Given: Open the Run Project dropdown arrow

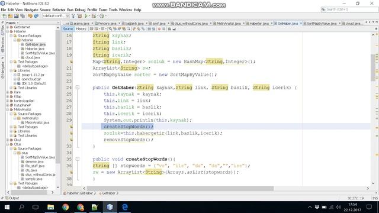Looking at the screenshot, I should coord(89,16).
